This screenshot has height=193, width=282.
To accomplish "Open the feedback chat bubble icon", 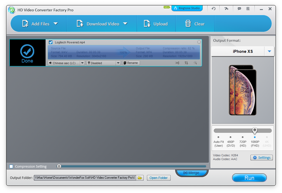I will click(239, 9).
